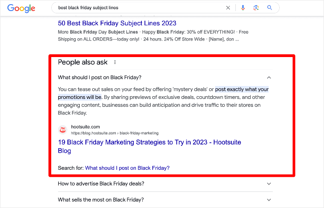The width and height of the screenshot is (324, 208).
Task: Open 50 Best Black Friday Subject Lines result
Action: 117,23
